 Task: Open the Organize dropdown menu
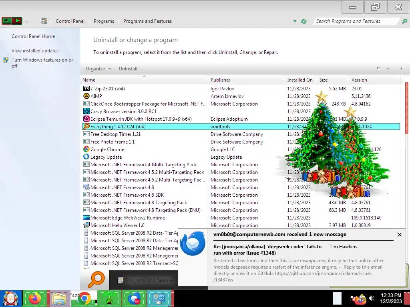[x=98, y=69]
